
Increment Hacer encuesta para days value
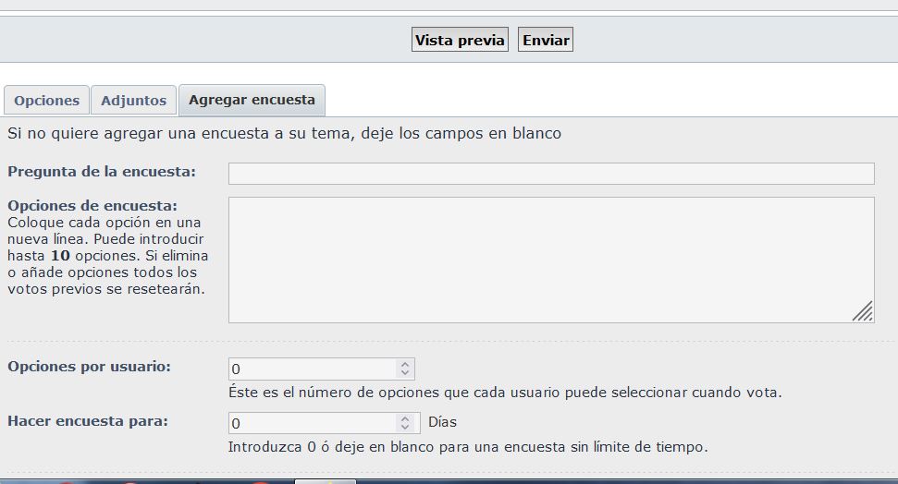pos(405,417)
